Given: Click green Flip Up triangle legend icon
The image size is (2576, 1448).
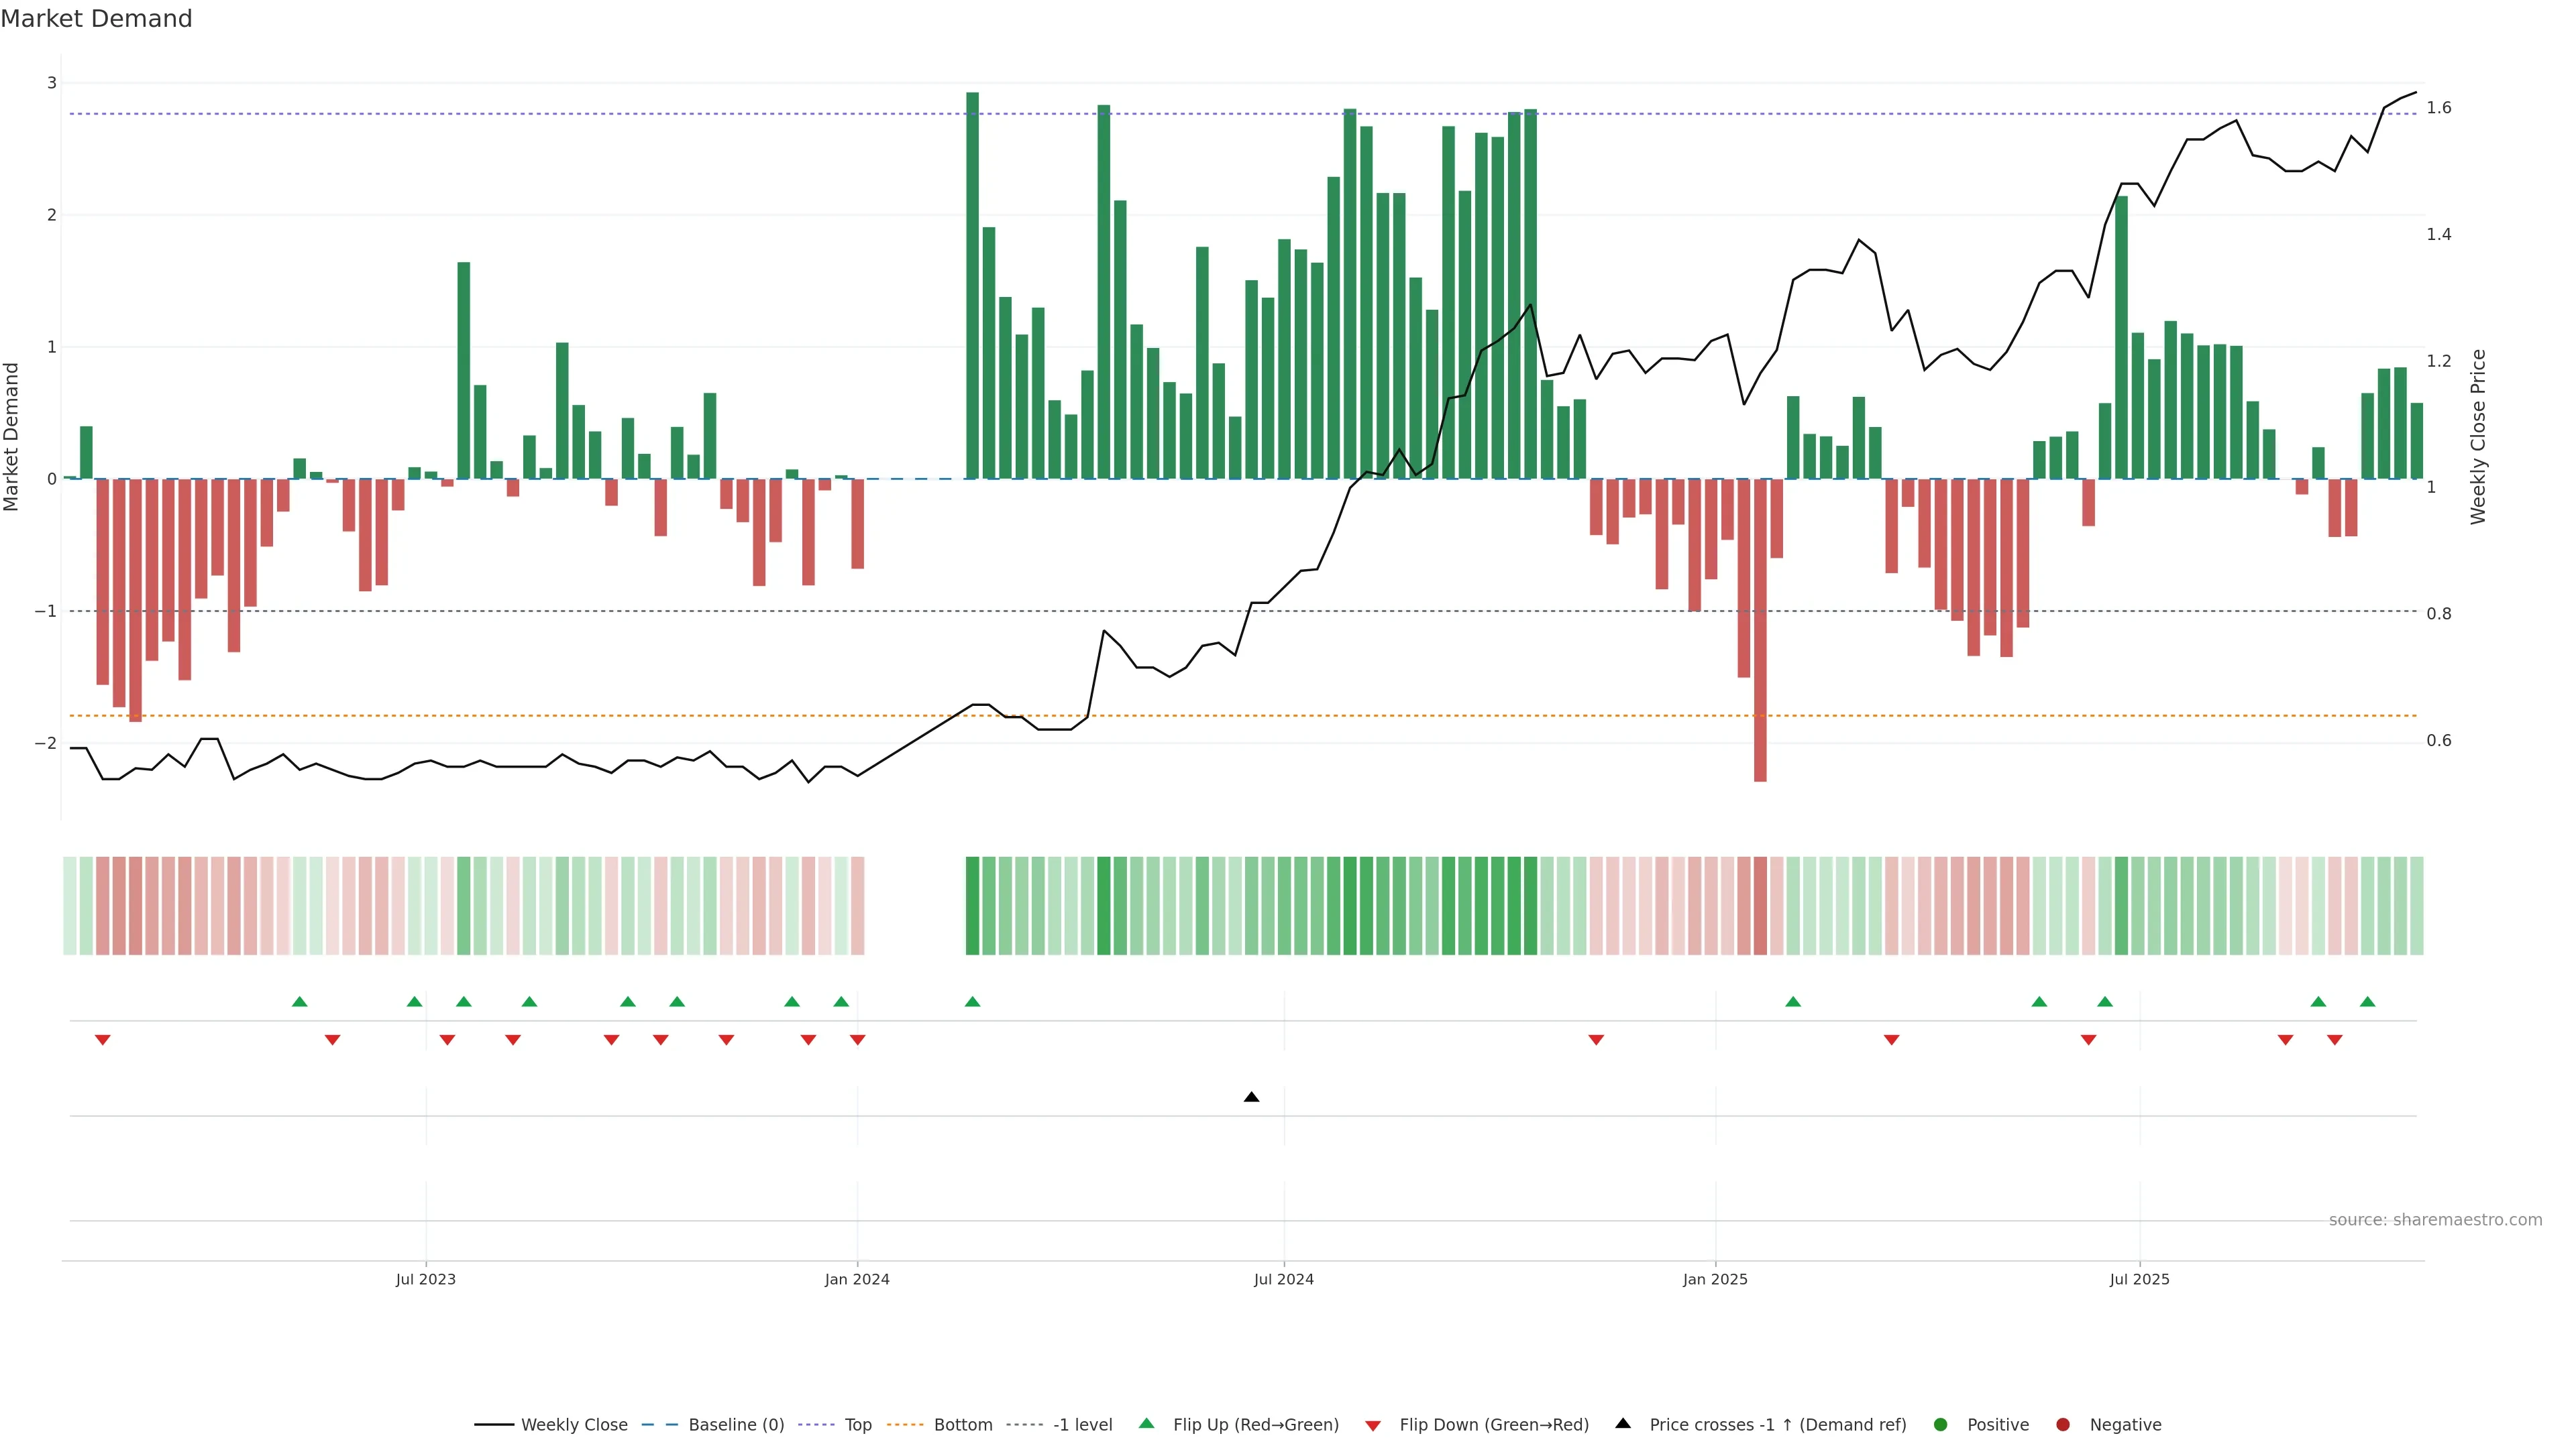Looking at the screenshot, I should coord(1147,1423).
